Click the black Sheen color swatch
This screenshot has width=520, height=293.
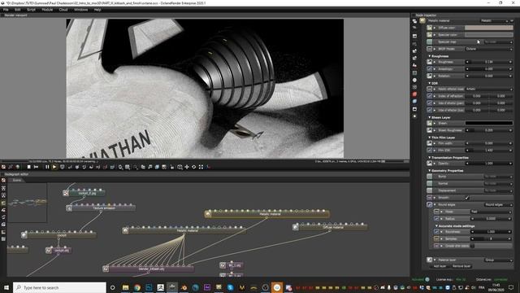pyautogui.click(x=489, y=123)
